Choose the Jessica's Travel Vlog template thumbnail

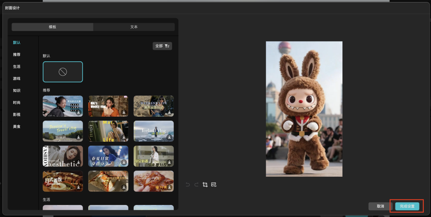63,131
